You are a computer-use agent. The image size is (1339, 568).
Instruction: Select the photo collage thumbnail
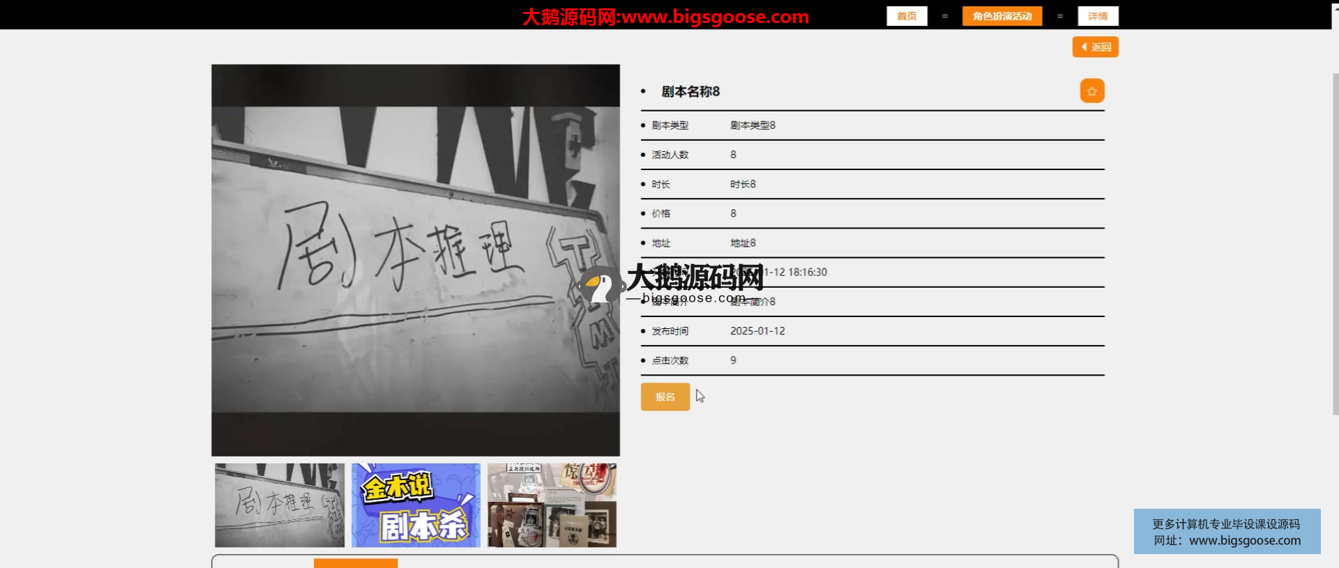[x=552, y=505]
